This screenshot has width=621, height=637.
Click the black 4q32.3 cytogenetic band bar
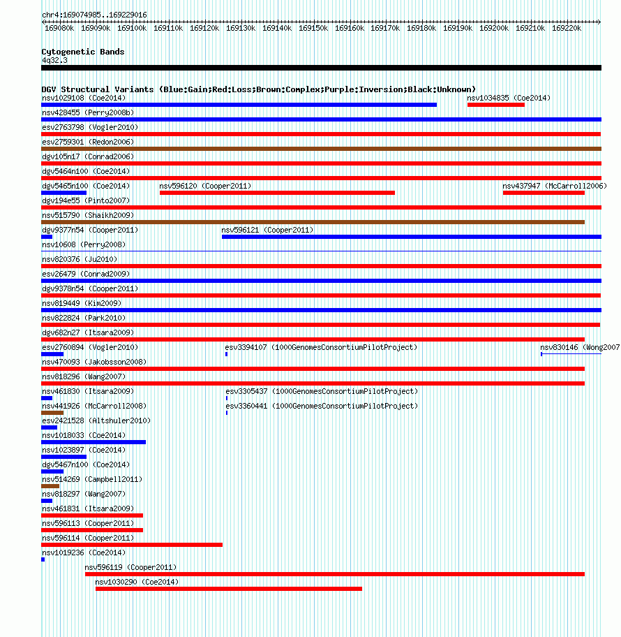pyautogui.click(x=321, y=68)
